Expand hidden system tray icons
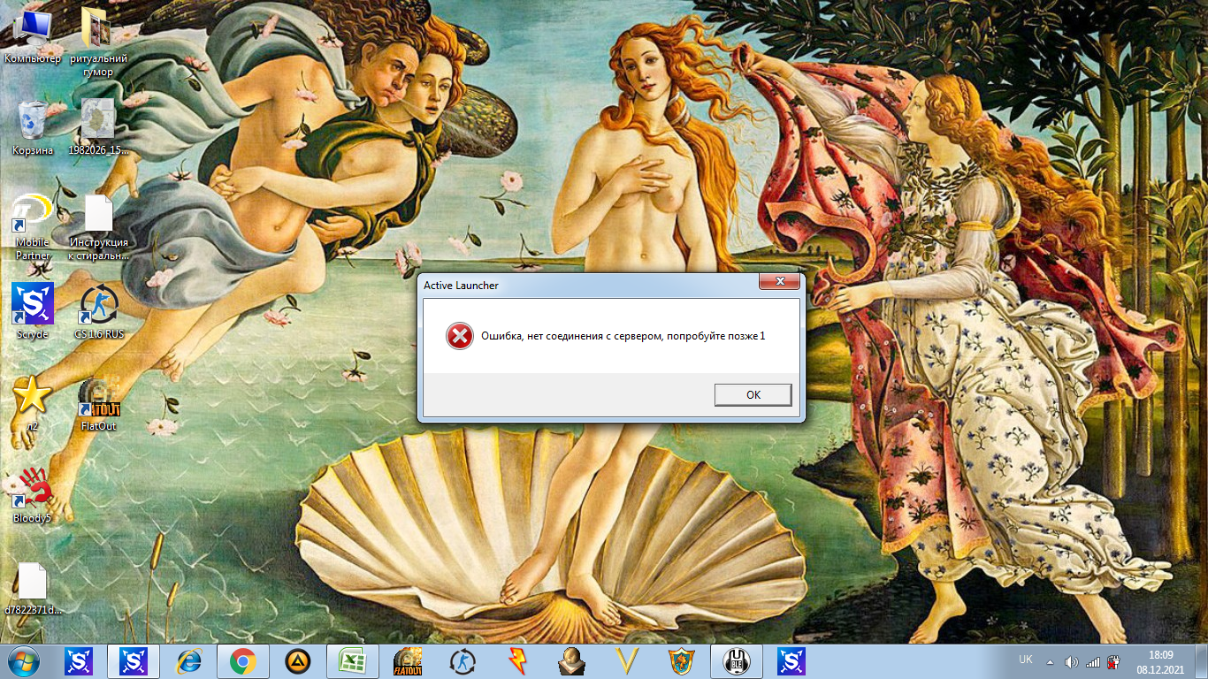The height and width of the screenshot is (679, 1208). tap(1050, 661)
